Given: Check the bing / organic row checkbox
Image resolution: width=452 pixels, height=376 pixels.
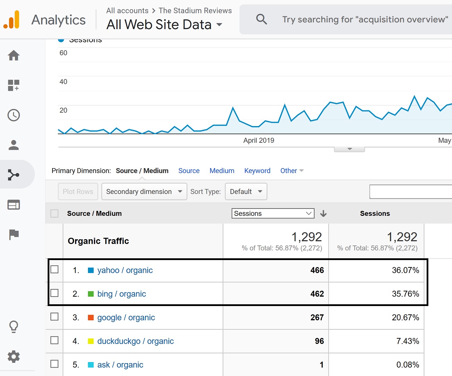Looking at the screenshot, I should (x=55, y=293).
